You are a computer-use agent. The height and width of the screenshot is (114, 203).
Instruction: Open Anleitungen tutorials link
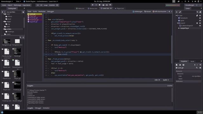pyautogui.click(x=137, y=11)
